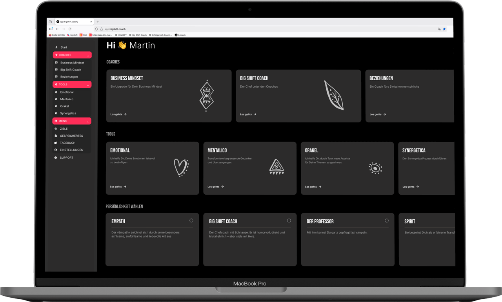Viewport: 502px width, 302px height.
Task: Collapse the COACHES sidebar section
Action: (88, 55)
